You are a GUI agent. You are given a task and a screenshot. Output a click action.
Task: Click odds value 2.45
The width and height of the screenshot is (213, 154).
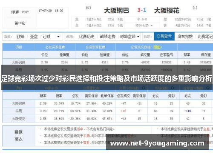click(187, 62)
